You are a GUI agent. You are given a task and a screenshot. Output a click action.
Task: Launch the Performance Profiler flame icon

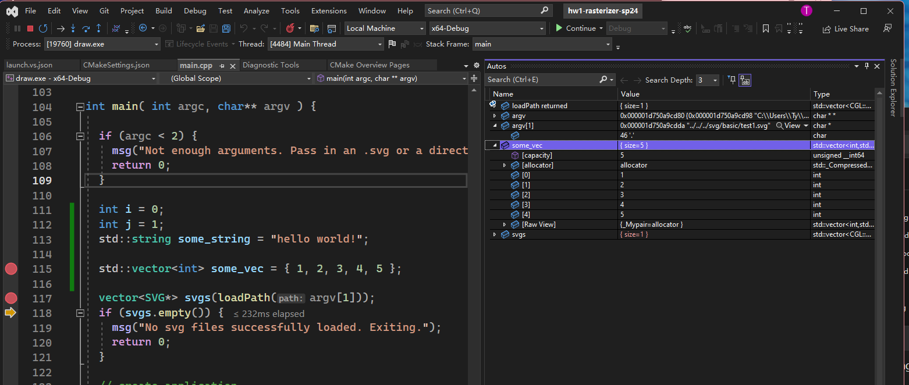pyautogui.click(x=289, y=28)
